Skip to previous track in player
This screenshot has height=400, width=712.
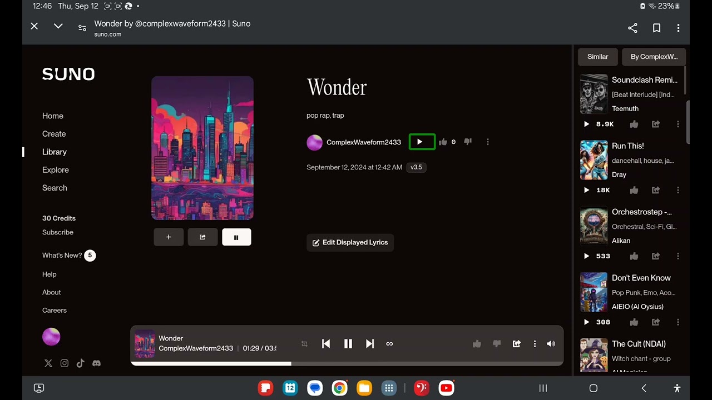326,344
